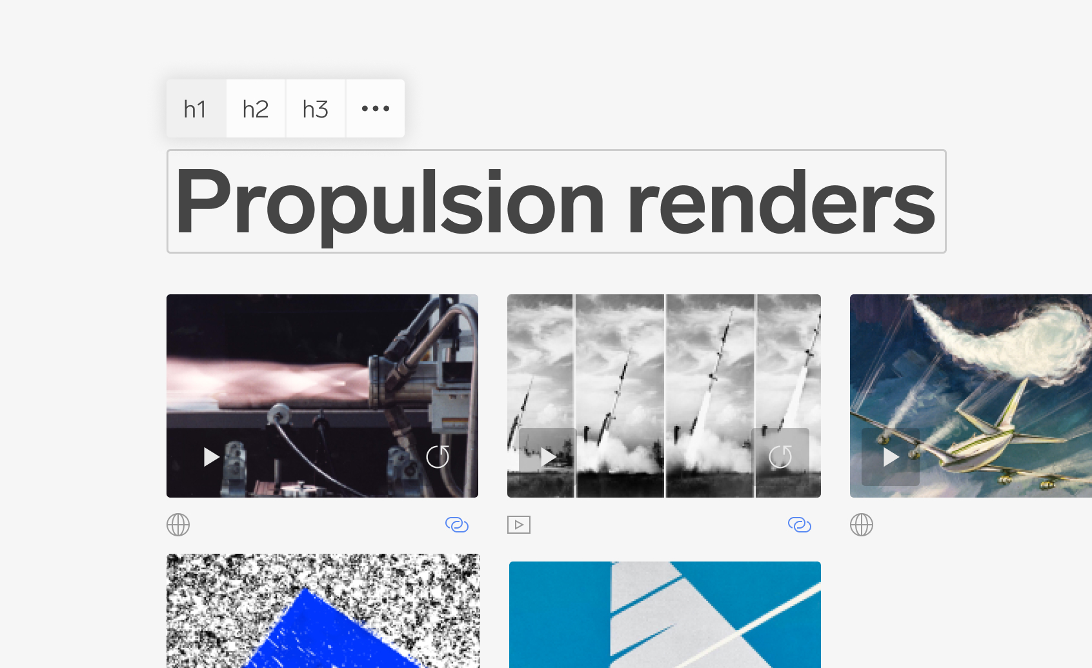Open the engine test flame thumbnail
Screen dimensions: 1092x668
[x=322, y=396]
